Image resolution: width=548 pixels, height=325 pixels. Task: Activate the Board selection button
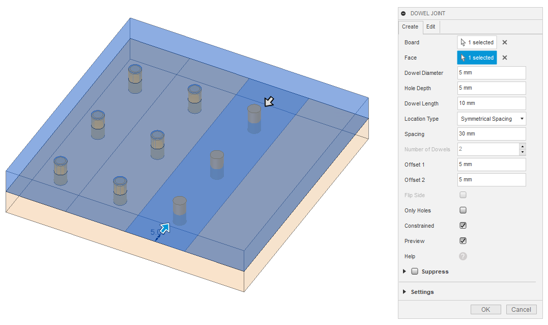[477, 42]
